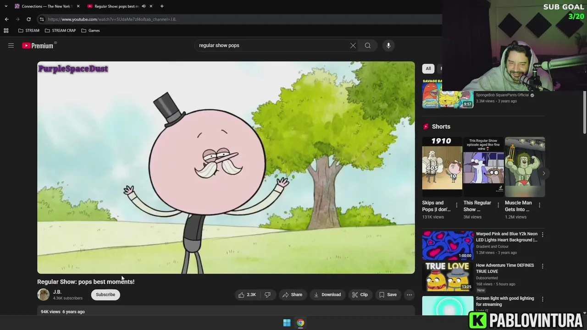Open Skips and Pops short thumbnail

coord(442,167)
